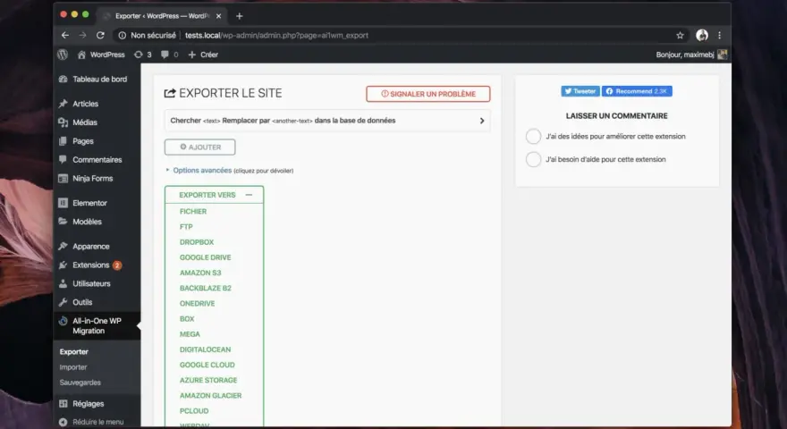Choose Box export option

tap(187, 318)
